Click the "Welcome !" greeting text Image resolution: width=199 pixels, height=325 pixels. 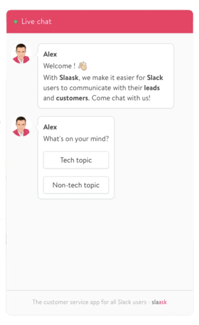pyautogui.click(x=59, y=66)
